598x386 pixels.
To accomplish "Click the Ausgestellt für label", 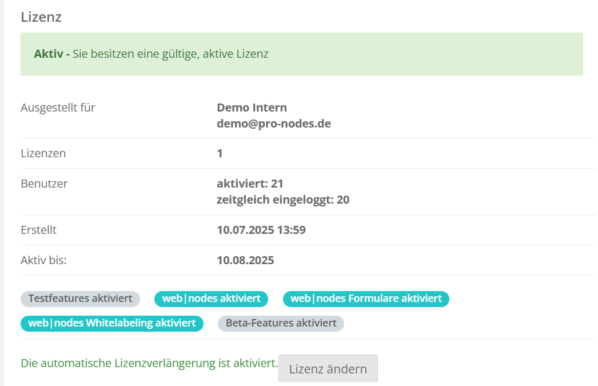I will (x=58, y=108).
